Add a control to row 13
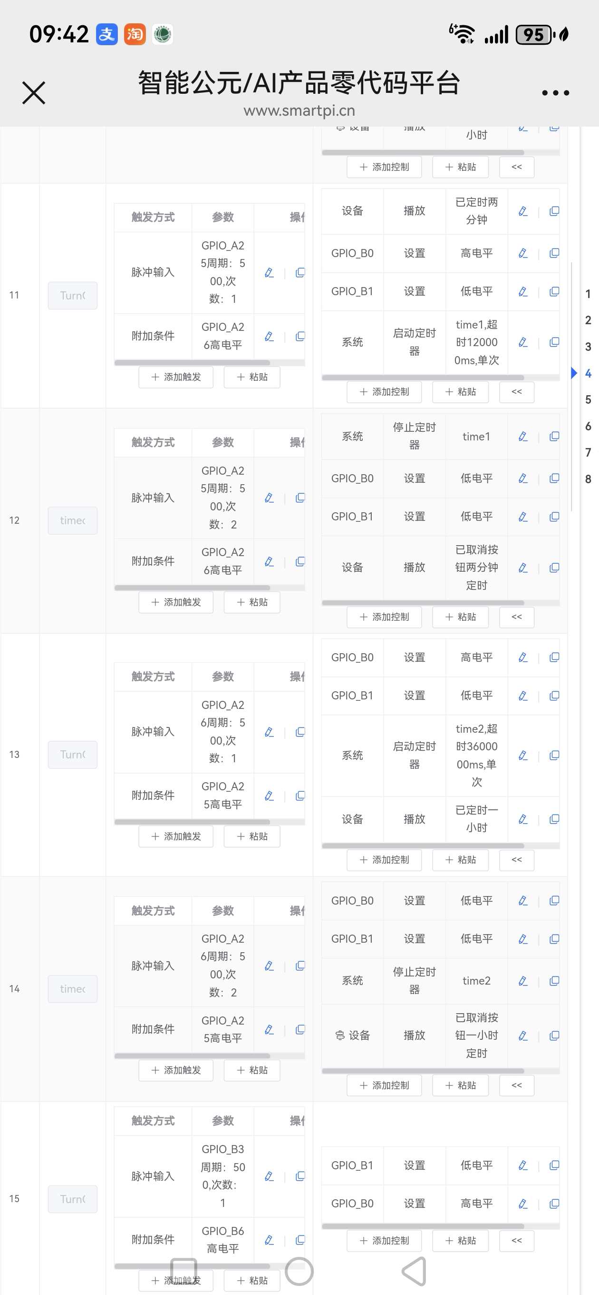This screenshot has width=599, height=1295. (384, 860)
